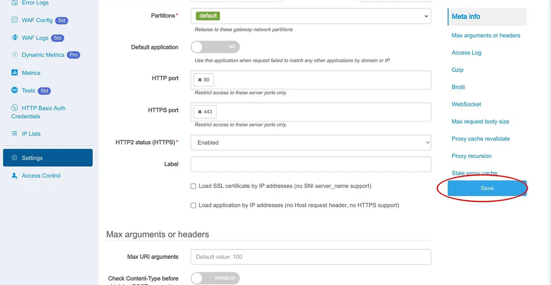Image resolution: width=551 pixels, height=285 pixels.
Task: Jump to WebSocket section link
Action: [x=466, y=104]
